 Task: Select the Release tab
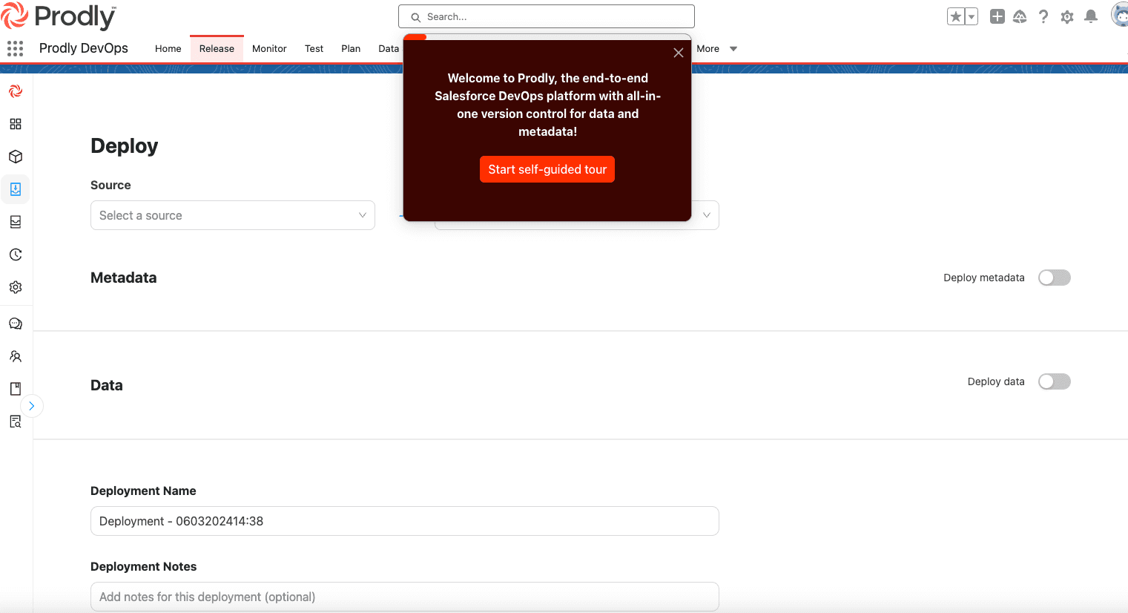point(217,49)
